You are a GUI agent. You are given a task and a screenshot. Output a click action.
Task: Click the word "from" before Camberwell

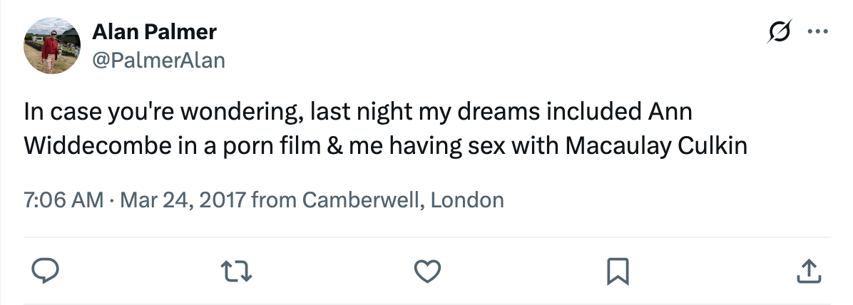[275, 200]
